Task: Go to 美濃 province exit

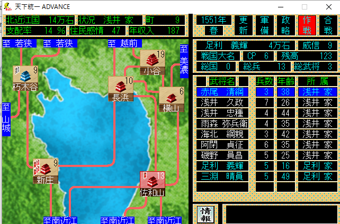Action: (184, 61)
